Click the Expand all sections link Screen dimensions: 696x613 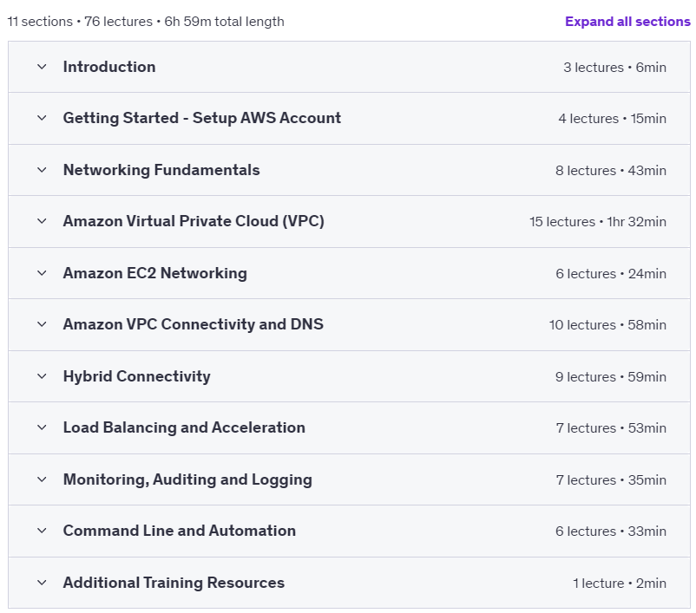pos(627,22)
